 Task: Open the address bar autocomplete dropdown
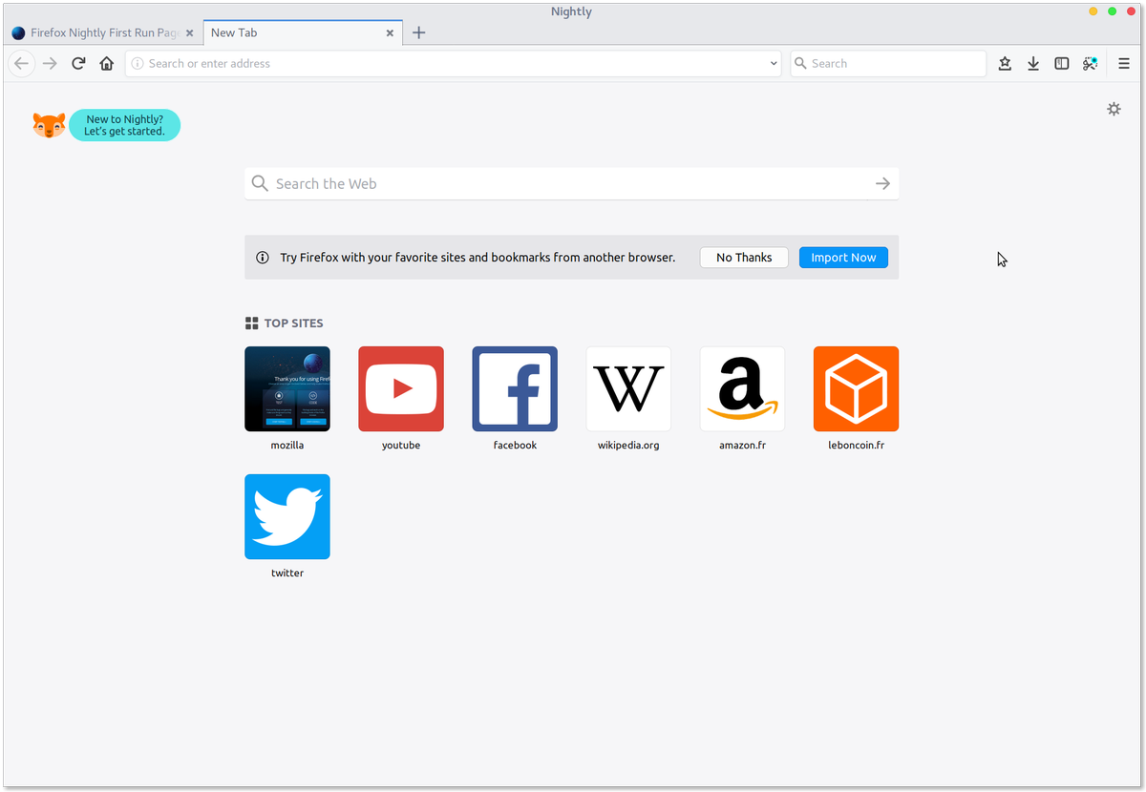[x=773, y=63]
